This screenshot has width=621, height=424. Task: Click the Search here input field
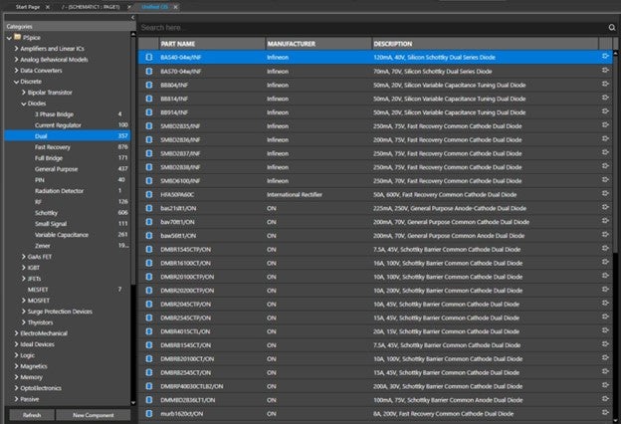(372, 27)
